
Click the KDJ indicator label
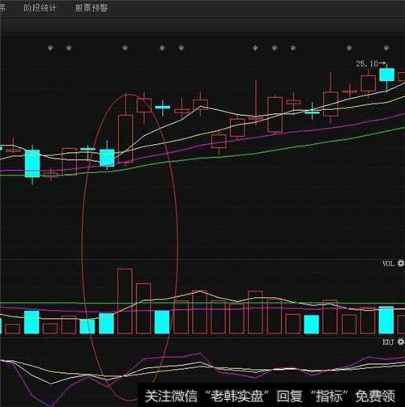pyautogui.click(x=388, y=342)
